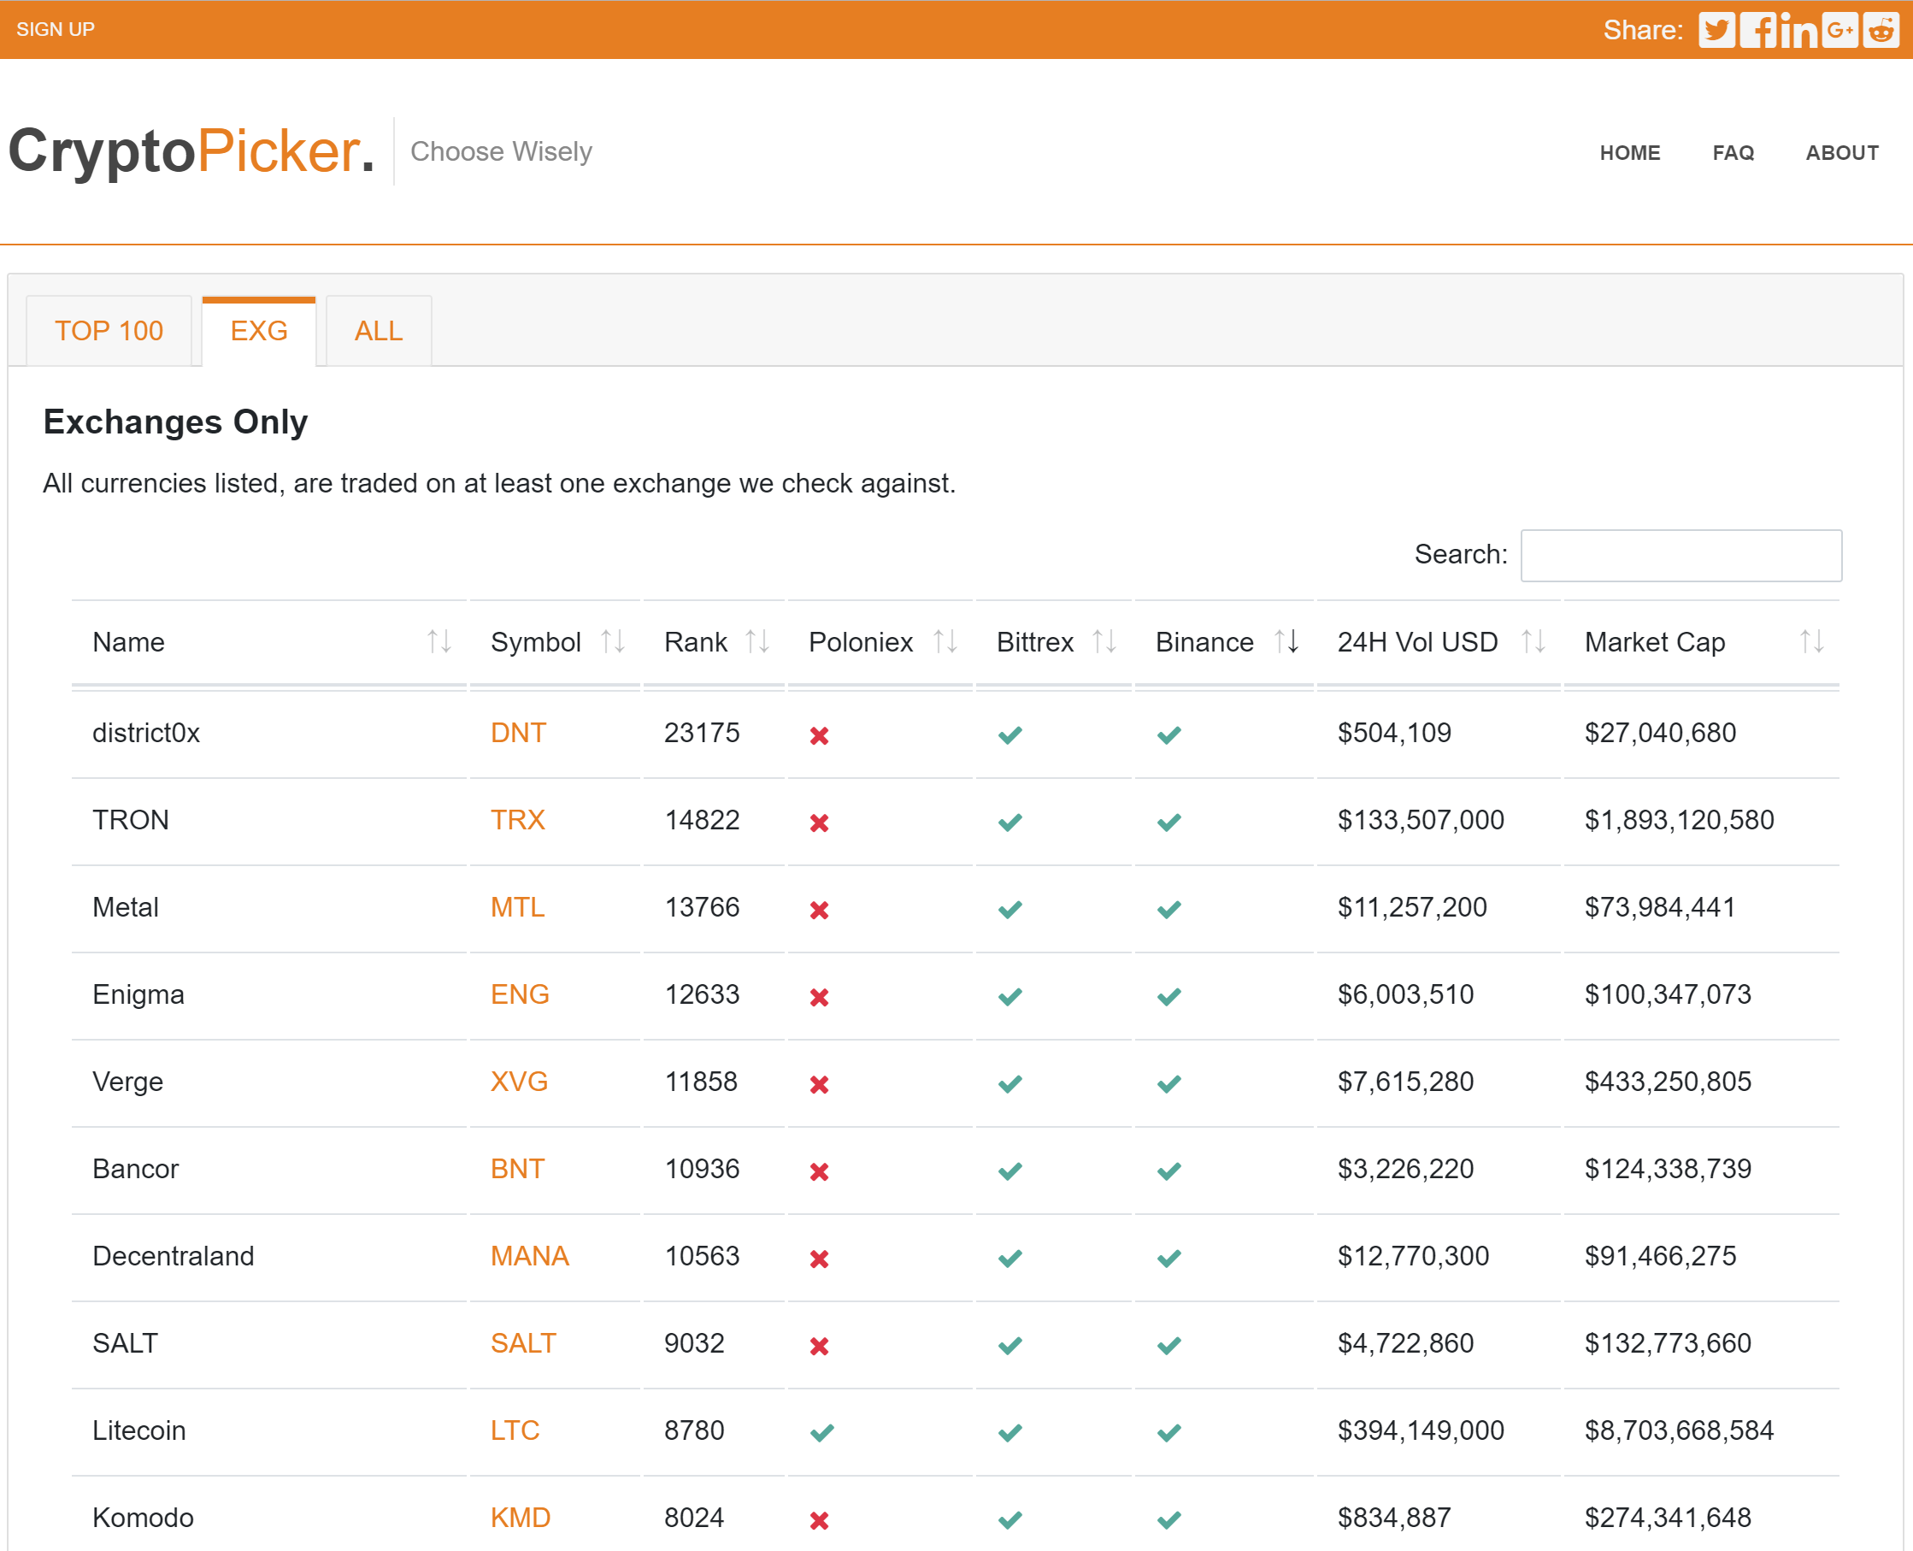
Task: Share the page on LinkedIn
Action: tap(1798, 29)
